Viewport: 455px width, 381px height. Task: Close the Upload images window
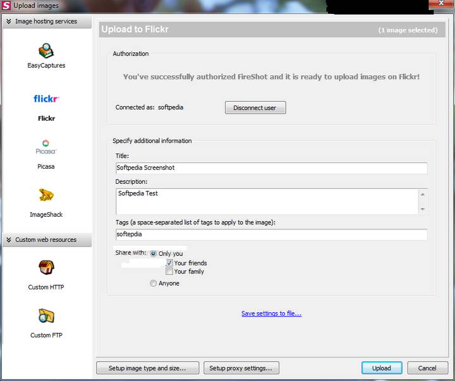(x=441, y=3)
